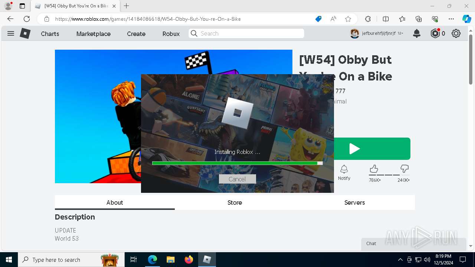
Task: Dislike the game with thumbs down
Action: point(404,169)
